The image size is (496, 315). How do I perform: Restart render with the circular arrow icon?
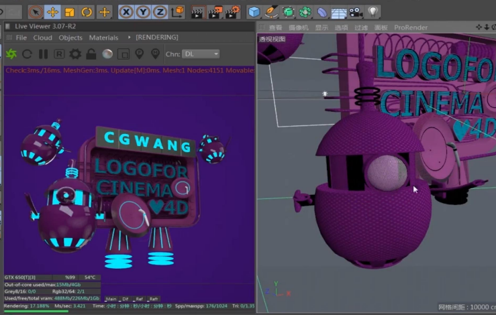27,54
